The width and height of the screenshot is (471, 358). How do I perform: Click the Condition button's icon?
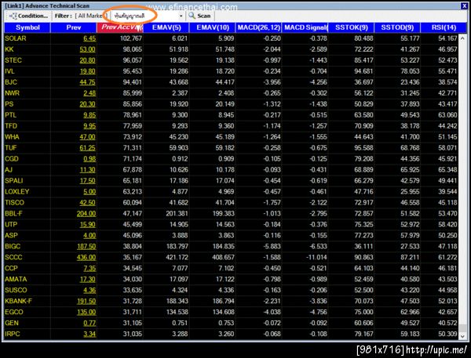[13, 16]
